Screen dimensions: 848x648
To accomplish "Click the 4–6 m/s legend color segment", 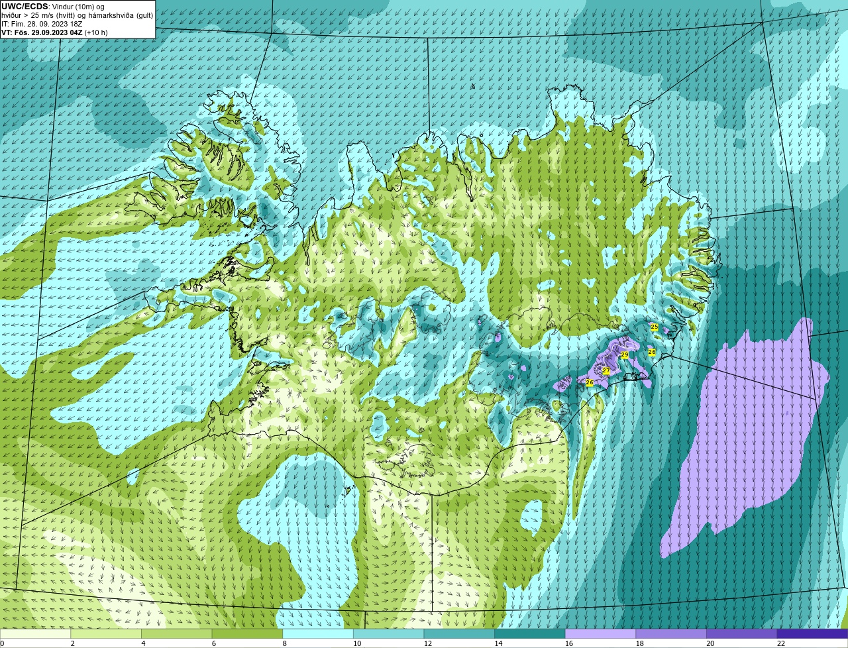I will [x=177, y=633].
